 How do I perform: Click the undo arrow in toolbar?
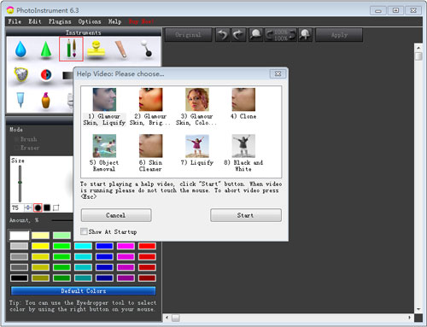pyautogui.click(x=223, y=35)
